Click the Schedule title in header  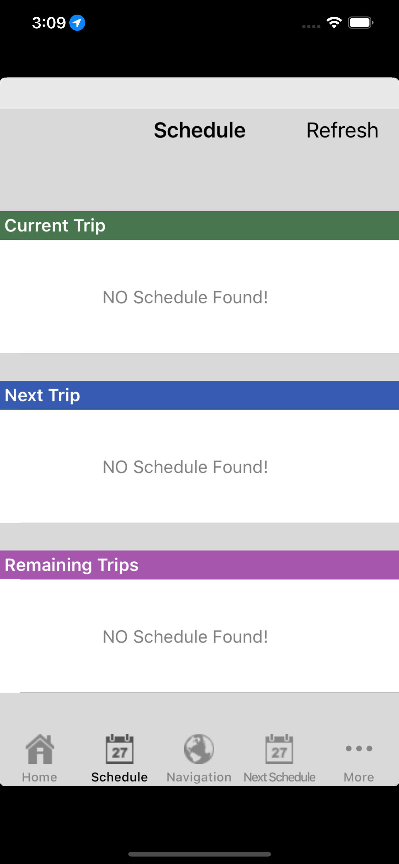point(200,130)
